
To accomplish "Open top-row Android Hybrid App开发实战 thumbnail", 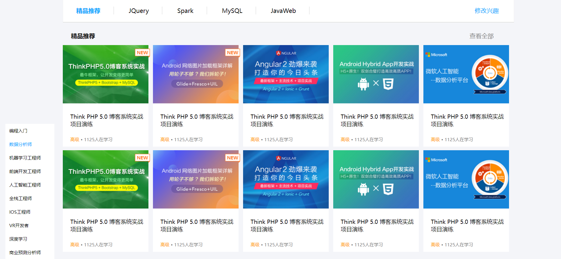I will click(376, 74).
